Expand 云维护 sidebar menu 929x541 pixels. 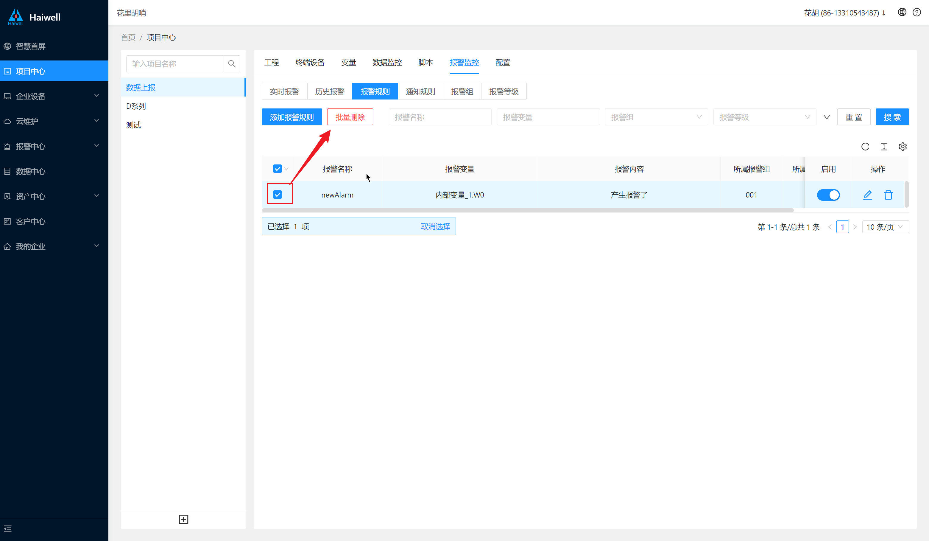coord(54,121)
